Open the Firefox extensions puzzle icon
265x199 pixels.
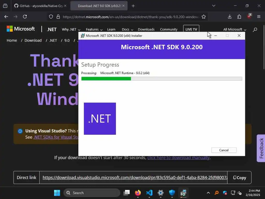239,17
